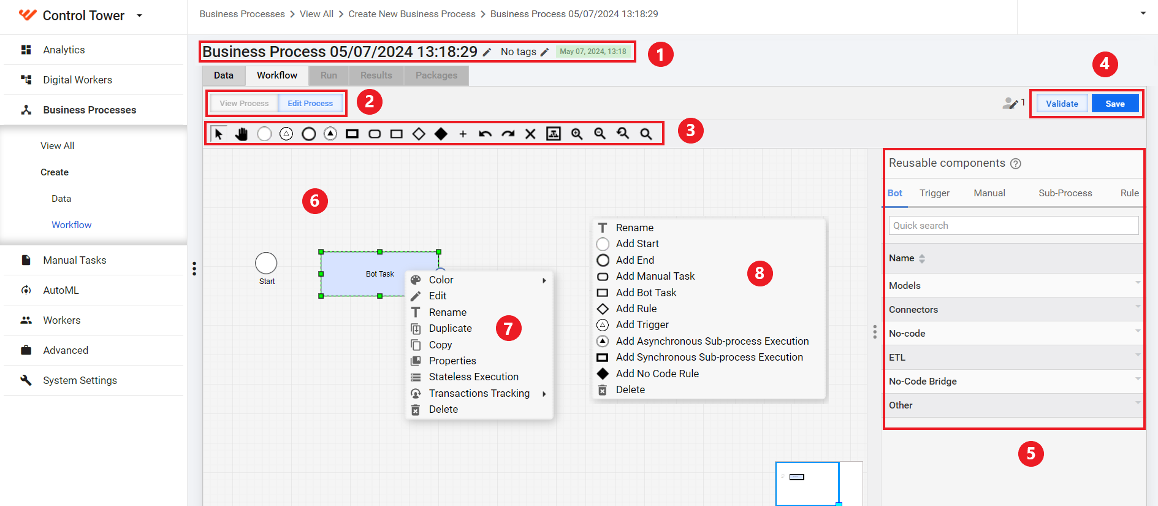Click the canvas minimap thumbnail
1158x506 pixels.
[818, 484]
